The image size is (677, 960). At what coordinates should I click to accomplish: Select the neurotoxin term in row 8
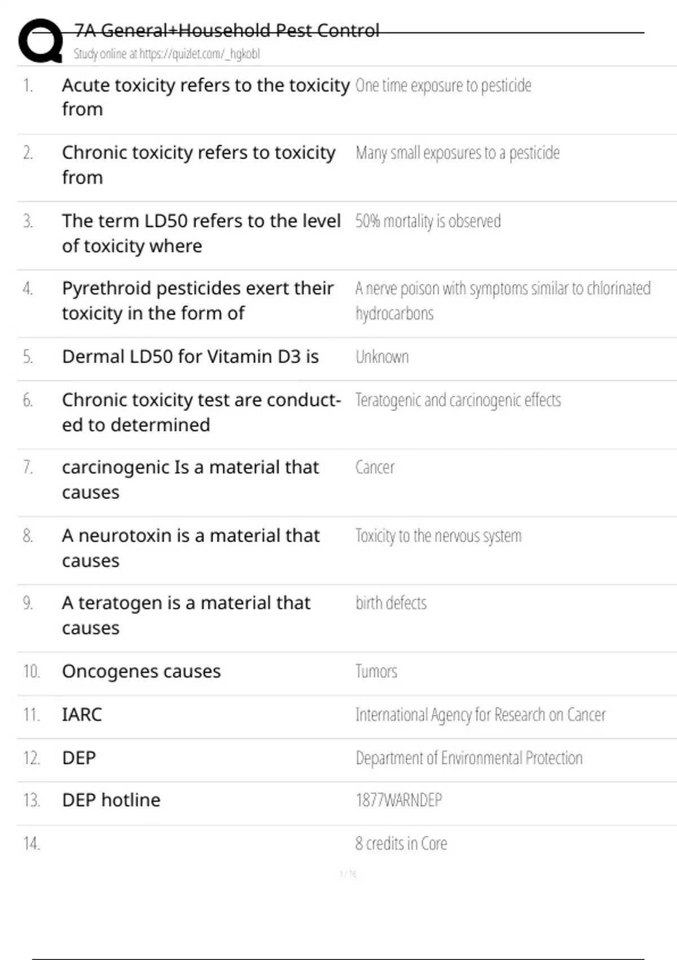(x=191, y=548)
